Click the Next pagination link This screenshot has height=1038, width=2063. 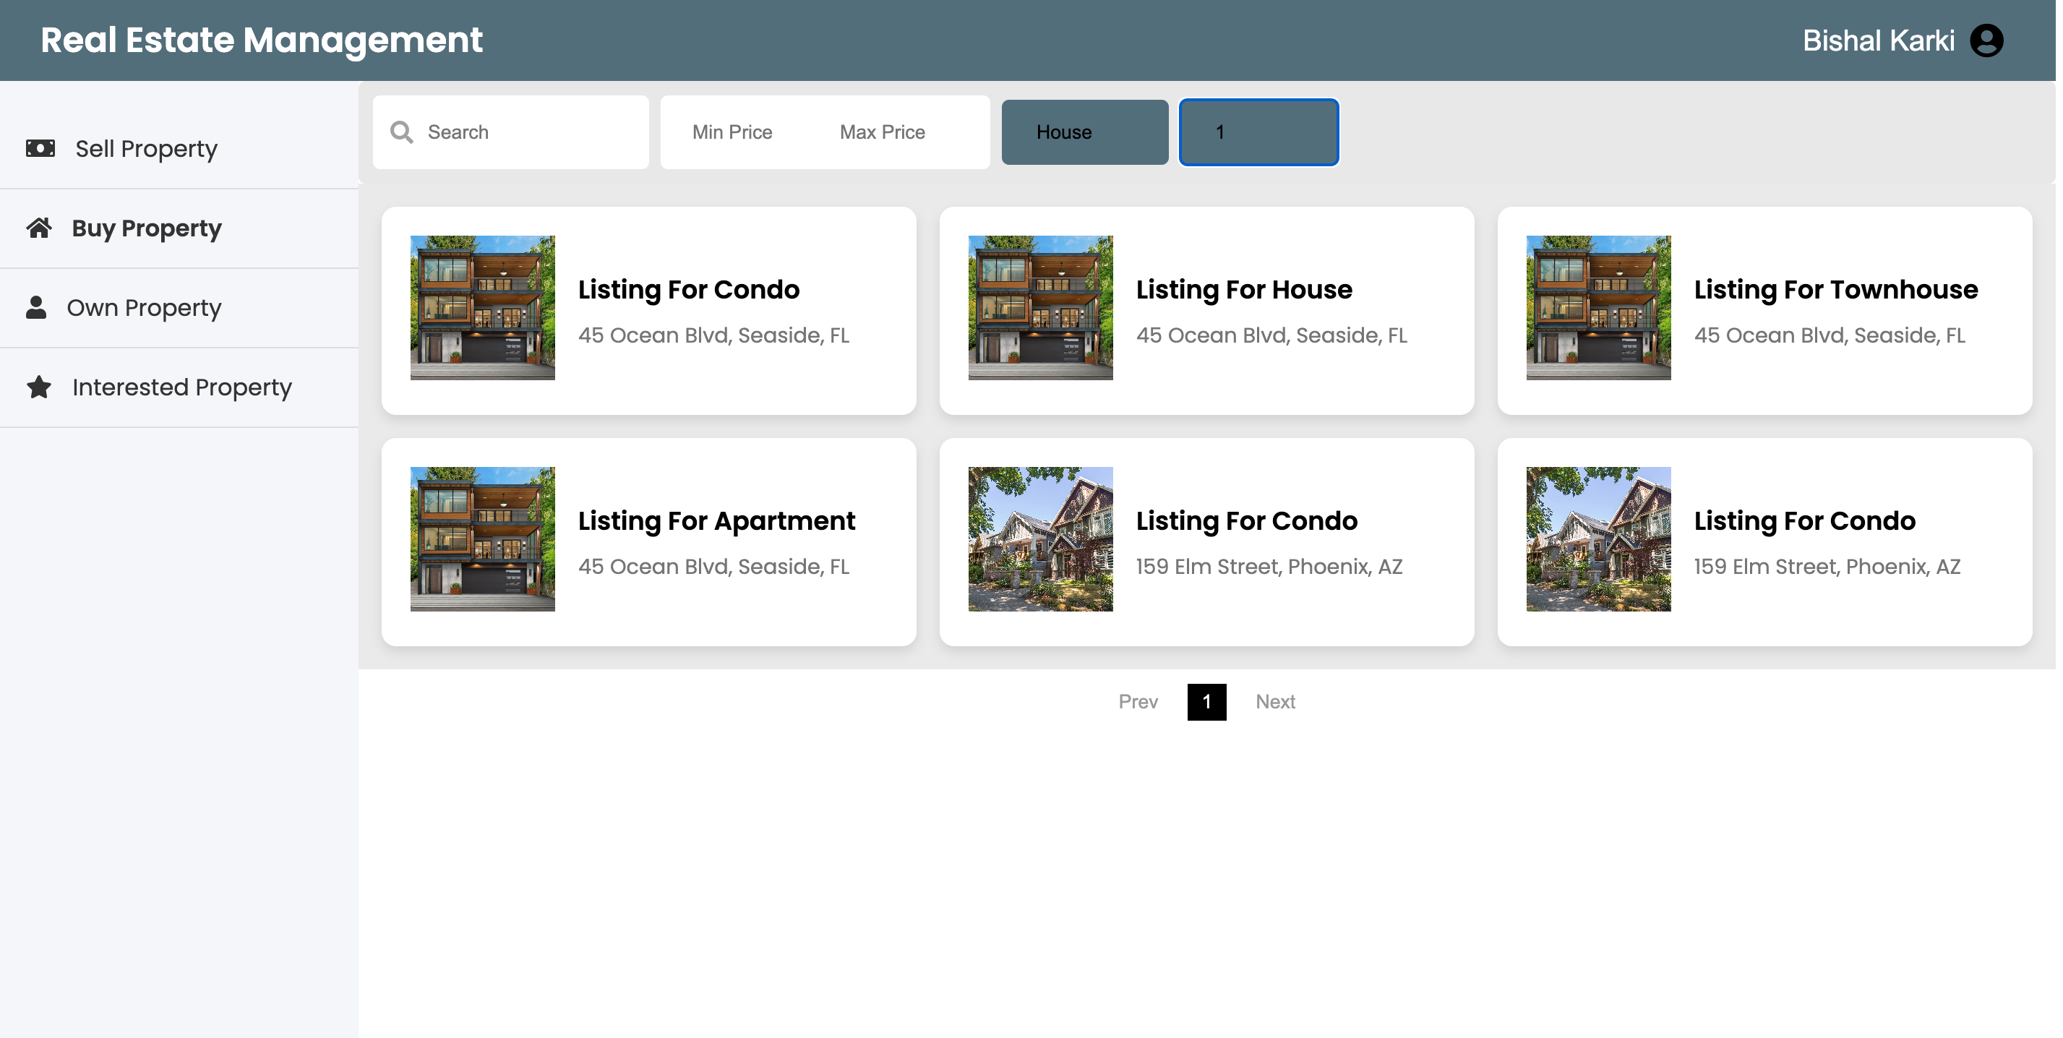(x=1274, y=702)
